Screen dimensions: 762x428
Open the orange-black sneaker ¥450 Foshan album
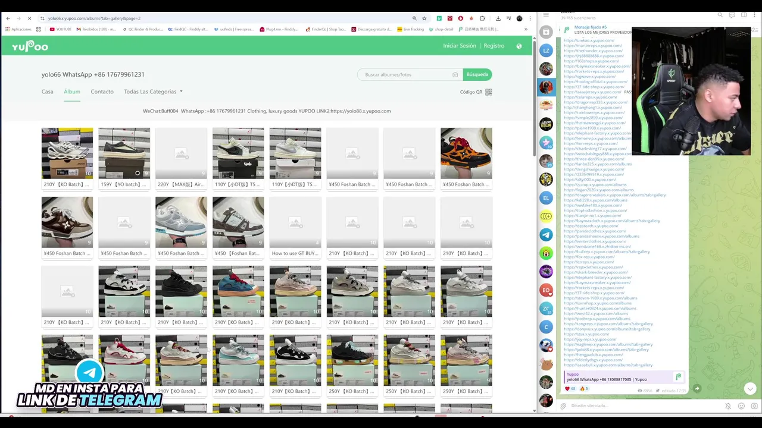(466, 153)
